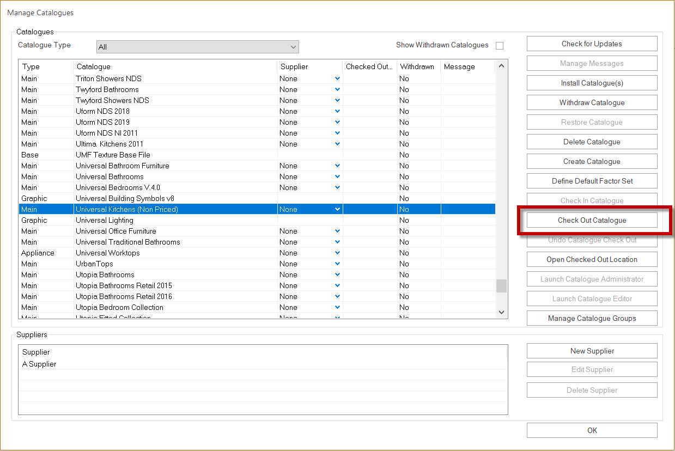
Task: Open Supplier dropdown for Triton Showers NDS
Action: 337,78
